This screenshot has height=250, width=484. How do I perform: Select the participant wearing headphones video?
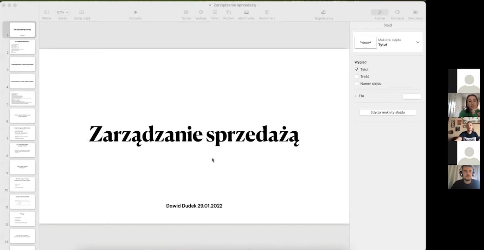point(464,177)
